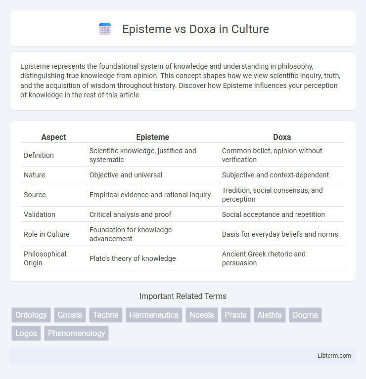Click 'Ancient Greek rhetoric and persuasion' cell
366x379 pixels.
(x=282, y=258)
